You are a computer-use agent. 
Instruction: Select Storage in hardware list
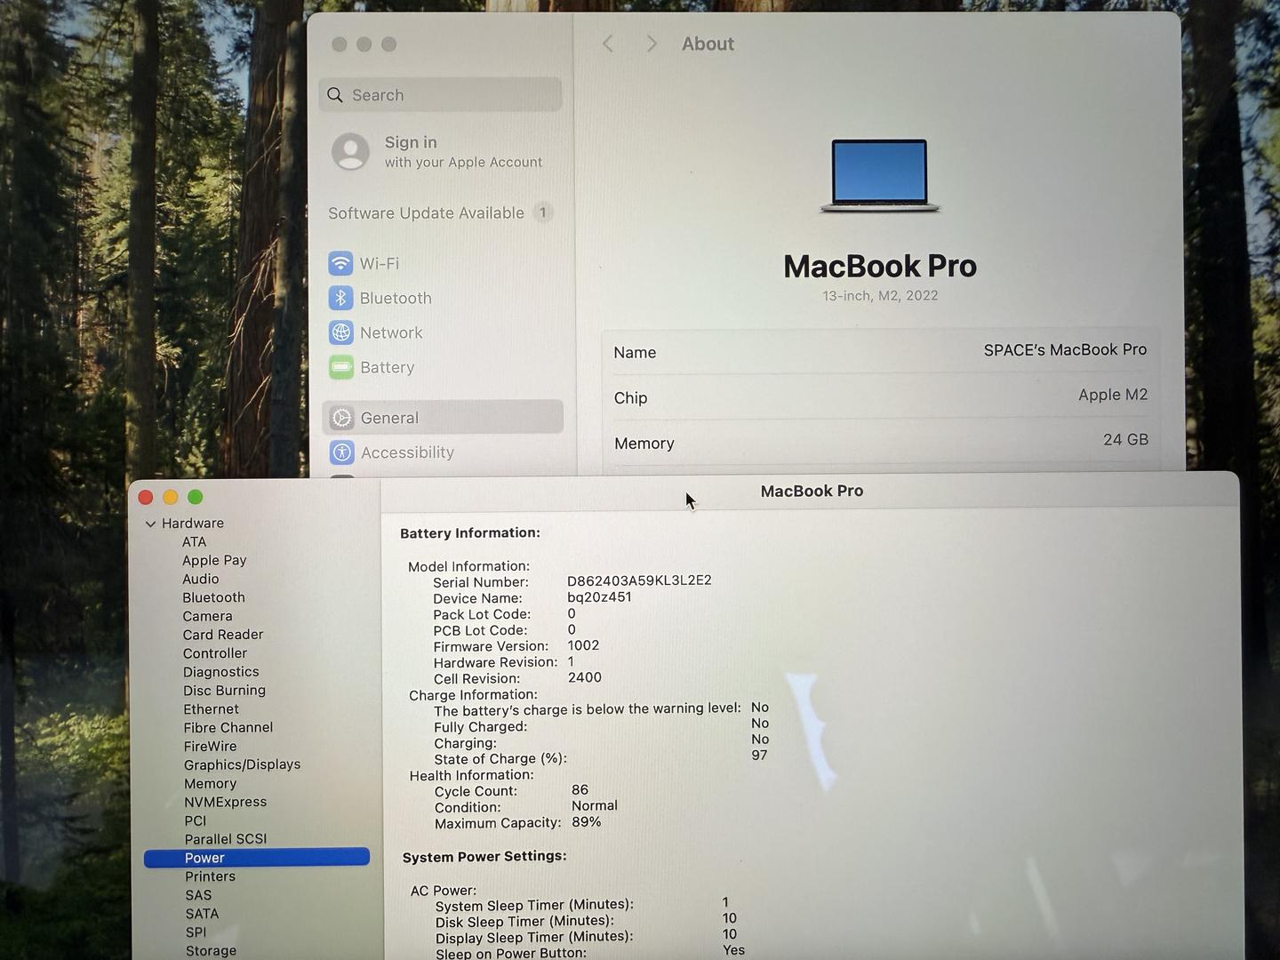tap(211, 951)
